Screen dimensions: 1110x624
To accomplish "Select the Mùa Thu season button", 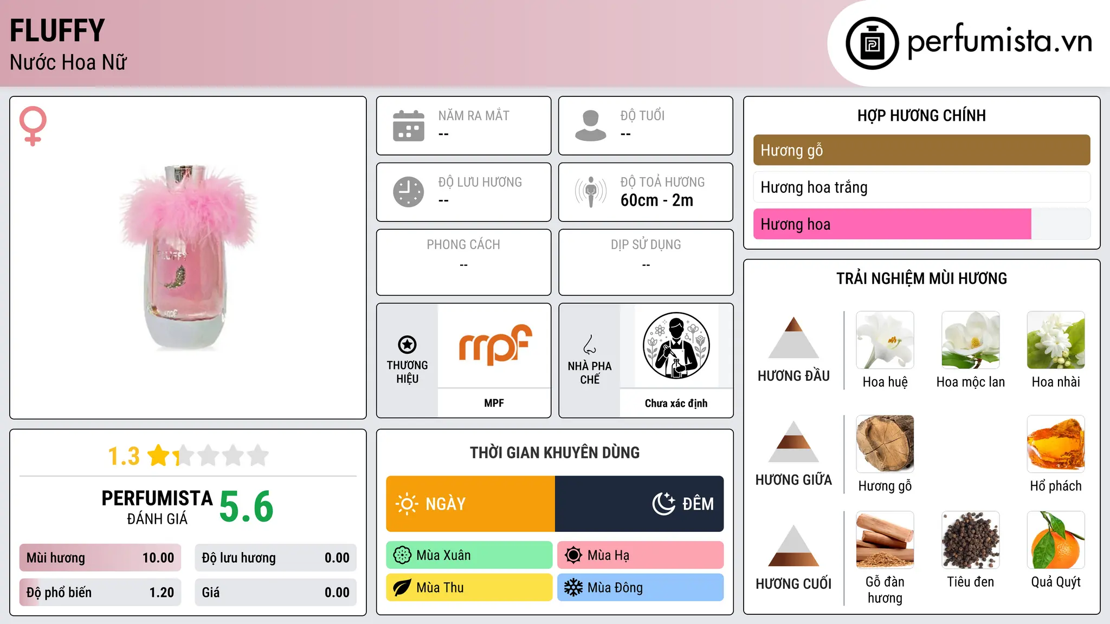I will point(469,588).
